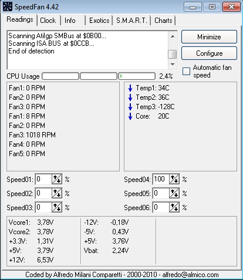Image resolution: width=243 pixels, height=280 pixels.
Task: Click the -12V -0,18V voltage reading
Action: pos(106,222)
